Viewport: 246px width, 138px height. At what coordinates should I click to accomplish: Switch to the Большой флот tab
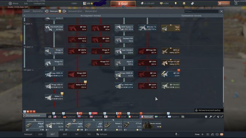point(75,11)
